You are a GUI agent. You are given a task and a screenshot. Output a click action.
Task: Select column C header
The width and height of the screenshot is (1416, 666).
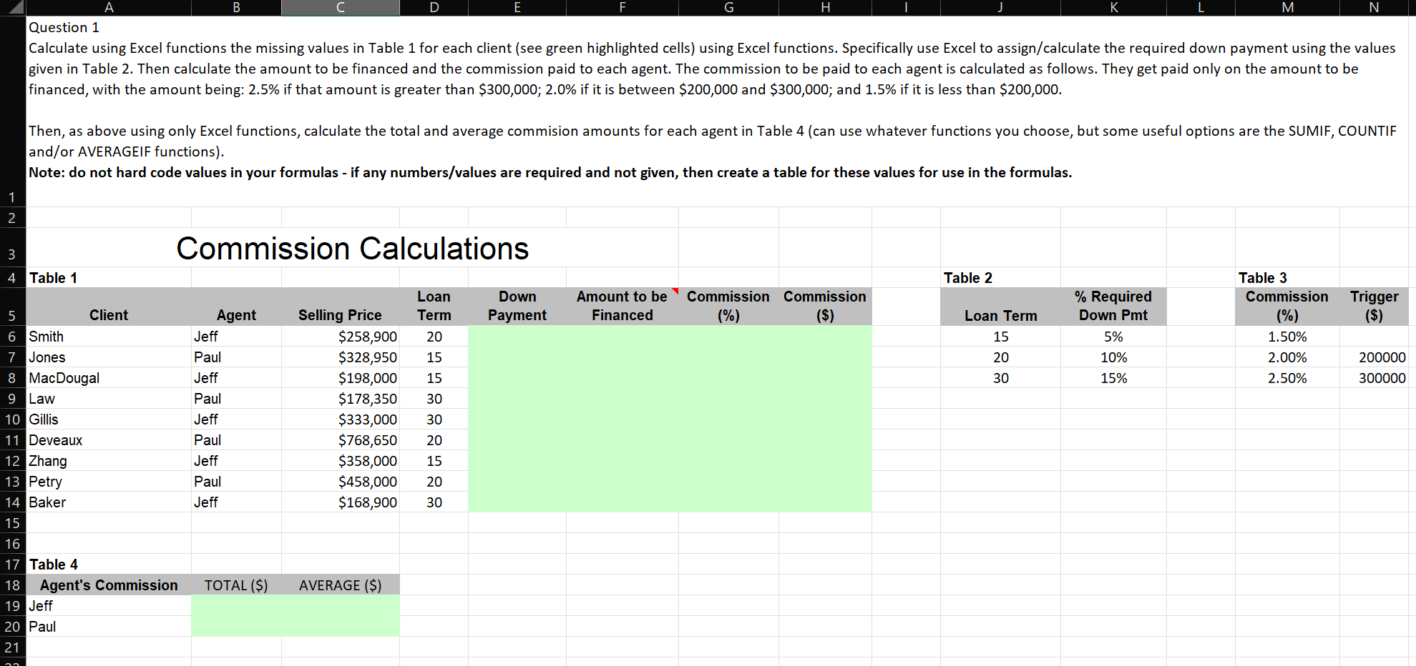click(x=340, y=7)
